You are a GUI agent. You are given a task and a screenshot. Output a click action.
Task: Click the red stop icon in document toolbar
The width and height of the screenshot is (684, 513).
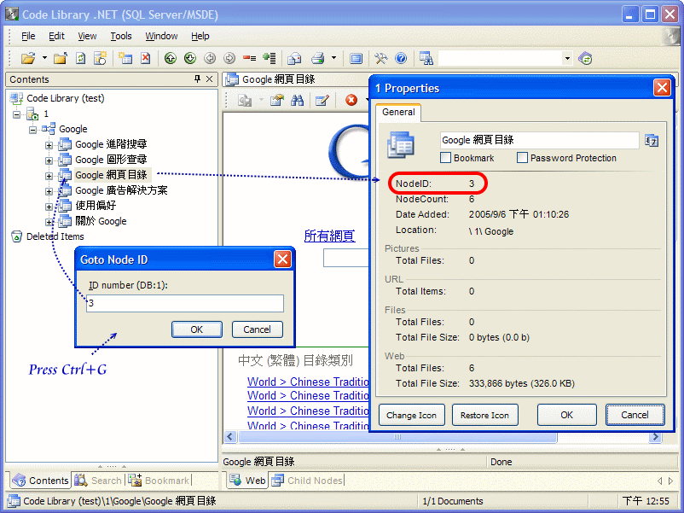[351, 100]
